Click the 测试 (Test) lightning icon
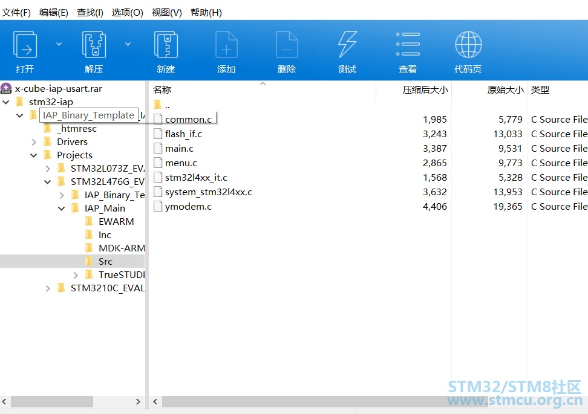Image resolution: width=588 pixels, height=414 pixels. tap(347, 45)
